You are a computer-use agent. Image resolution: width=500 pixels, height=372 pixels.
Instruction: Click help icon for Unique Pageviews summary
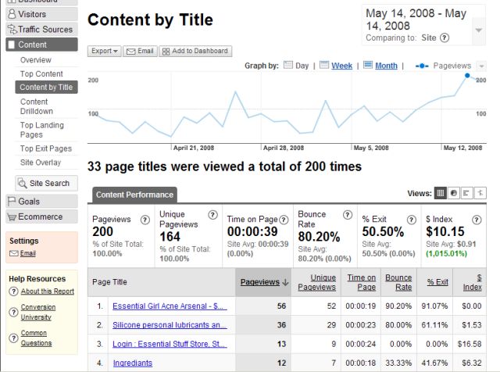(212, 215)
